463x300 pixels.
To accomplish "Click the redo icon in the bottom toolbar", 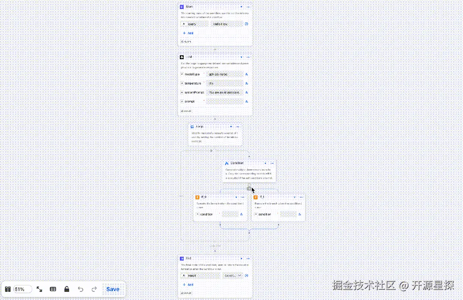I will click(94, 289).
